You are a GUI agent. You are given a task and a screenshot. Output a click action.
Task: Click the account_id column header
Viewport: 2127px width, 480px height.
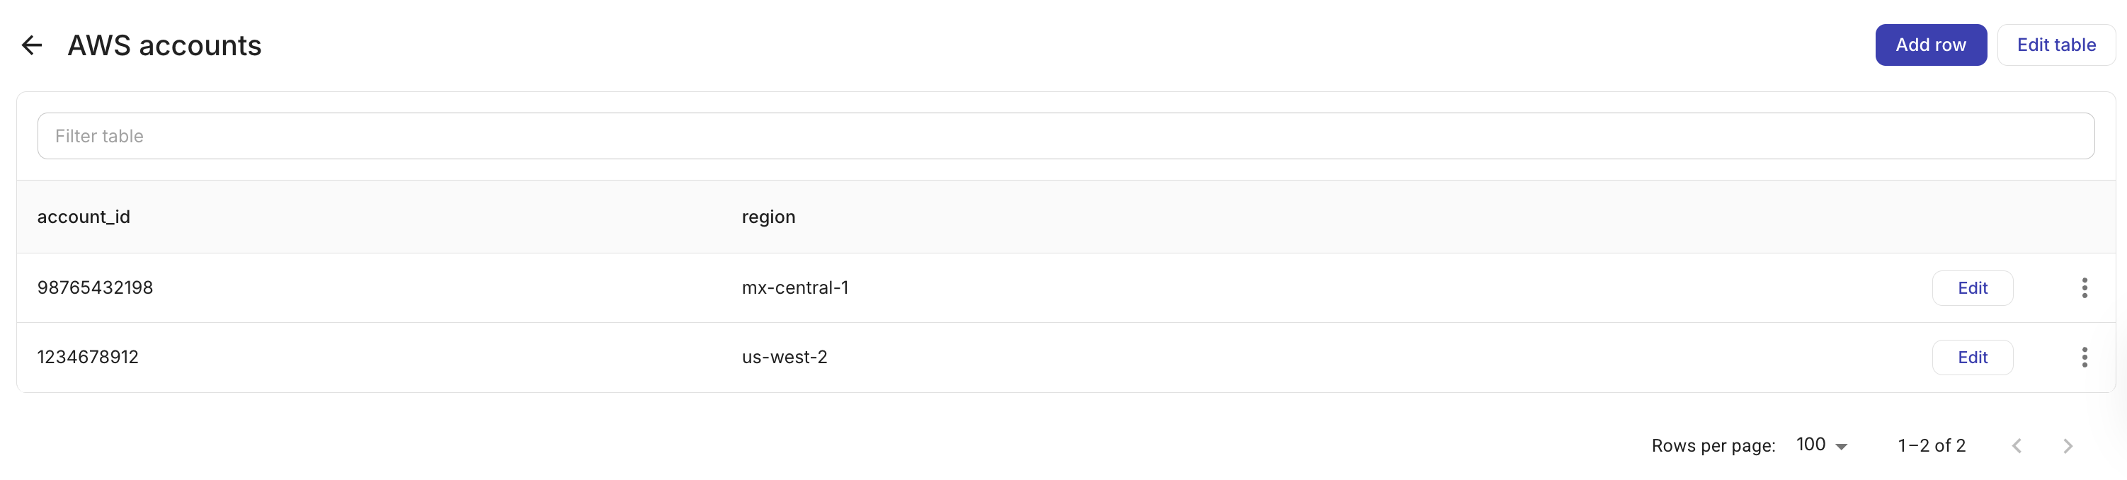(x=84, y=217)
